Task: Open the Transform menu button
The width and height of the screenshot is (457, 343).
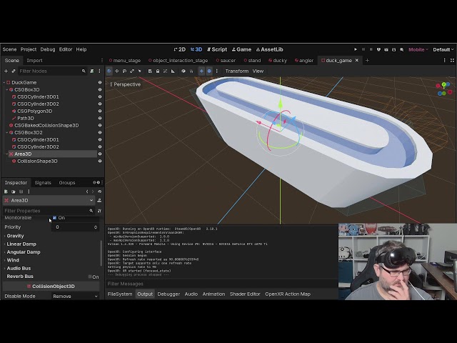Action: click(x=236, y=71)
